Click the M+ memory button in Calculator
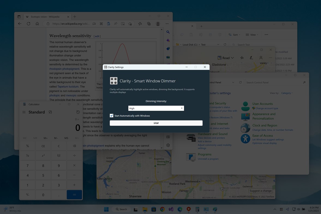The image size is (321, 214). coord(46,138)
